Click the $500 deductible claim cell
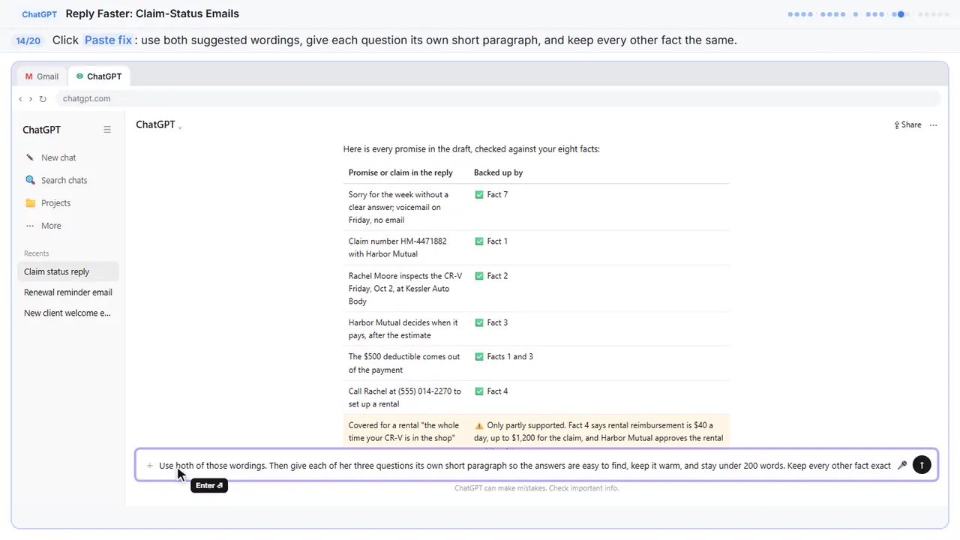Screen dimensions: 960x540 (x=404, y=363)
